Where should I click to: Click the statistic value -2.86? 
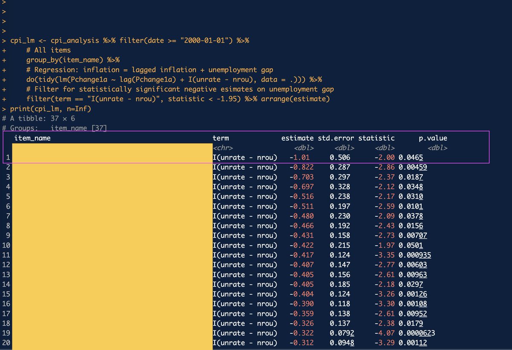click(384, 167)
